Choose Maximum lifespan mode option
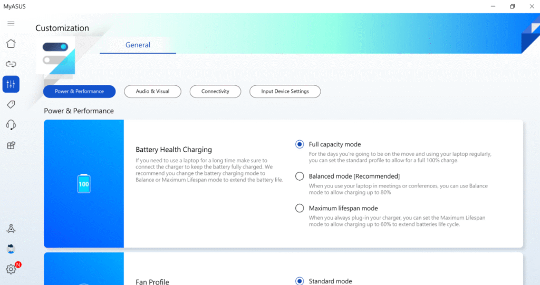This screenshot has width=540, height=285. [300, 208]
